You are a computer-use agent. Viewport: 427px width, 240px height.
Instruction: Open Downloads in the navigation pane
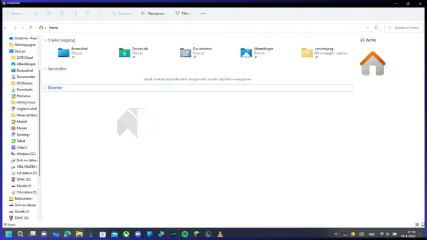coord(22,89)
